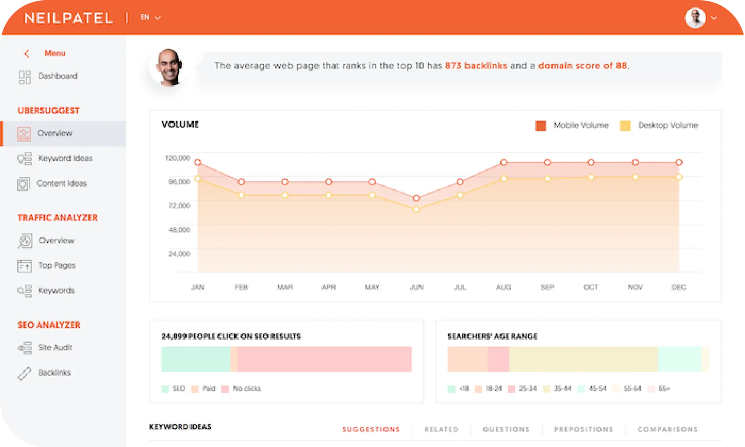The height and width of the screenshot is (447, 745).
Task: Switch to the Related tab
Action: (x=441, y=429)
